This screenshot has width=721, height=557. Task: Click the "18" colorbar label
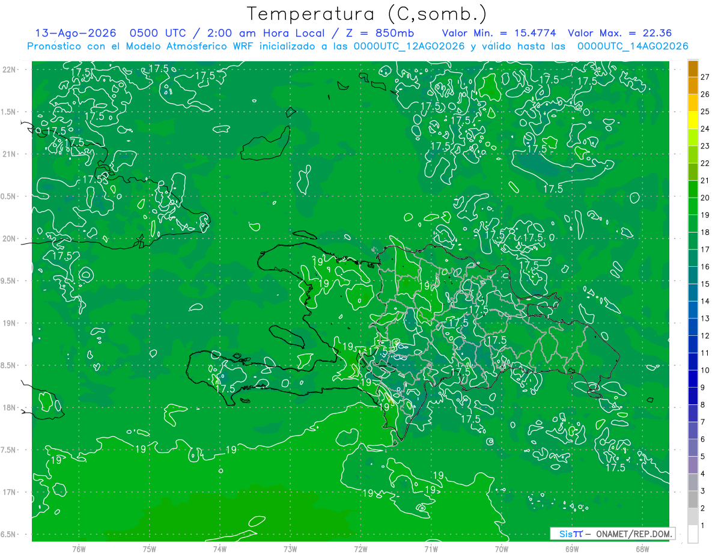pos(705,232)
